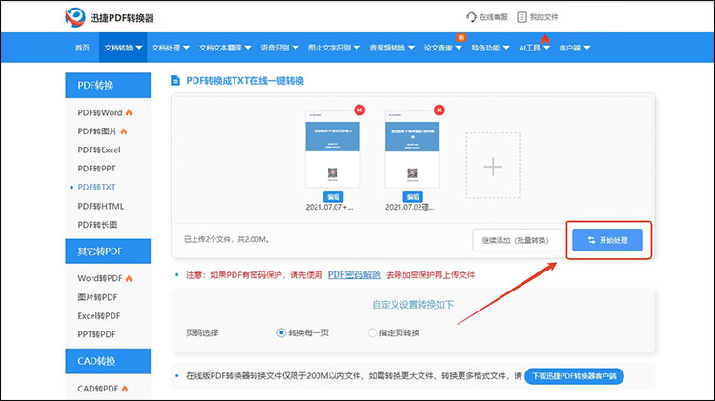Select 指定页转换 radio option

372,332
